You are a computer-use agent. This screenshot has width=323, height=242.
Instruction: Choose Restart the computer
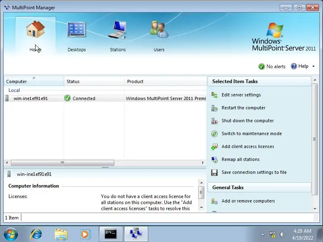[243, 108]
